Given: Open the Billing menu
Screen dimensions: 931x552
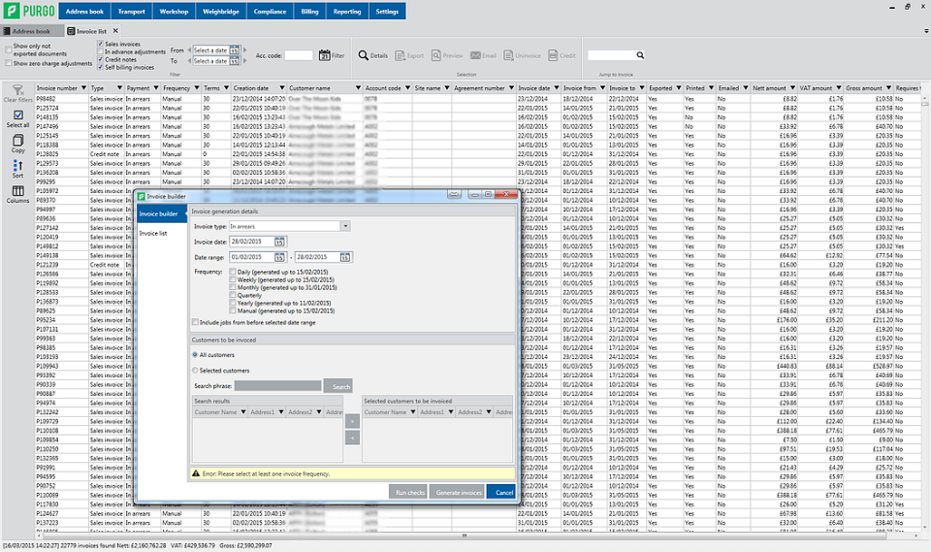Looking at the screenshot, I should click(x=309, y=12).
